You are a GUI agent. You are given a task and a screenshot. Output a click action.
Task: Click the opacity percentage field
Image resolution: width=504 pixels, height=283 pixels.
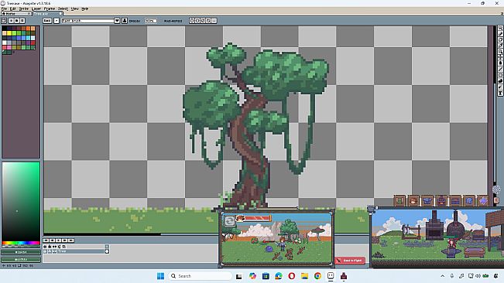pos(151,21)
